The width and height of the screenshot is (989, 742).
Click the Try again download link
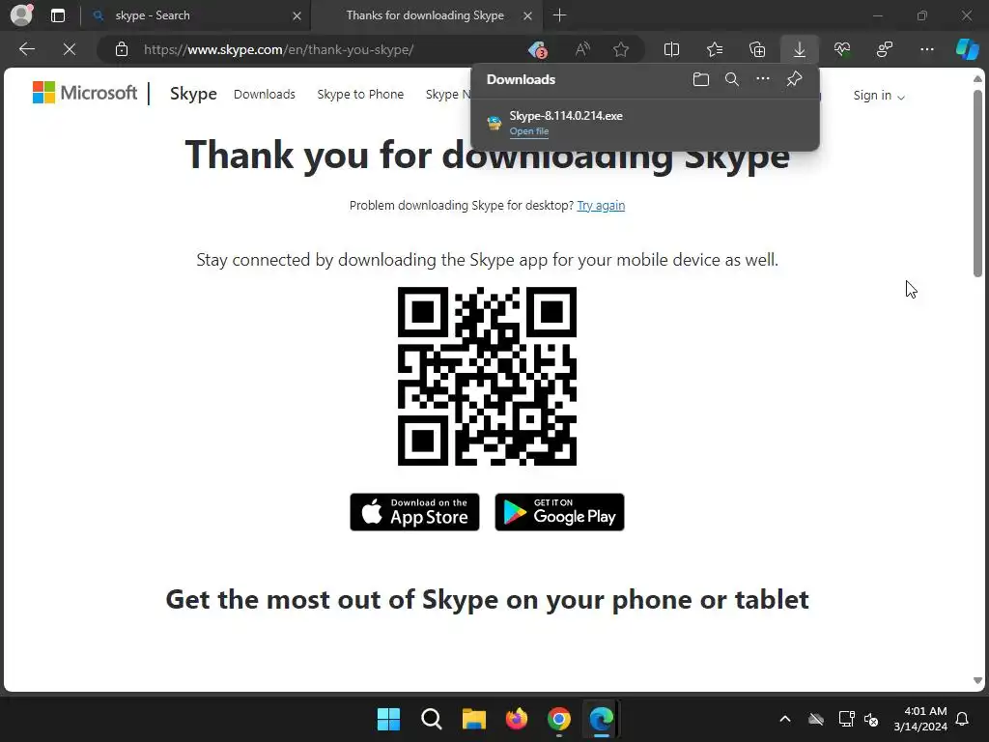coord(601,205)
